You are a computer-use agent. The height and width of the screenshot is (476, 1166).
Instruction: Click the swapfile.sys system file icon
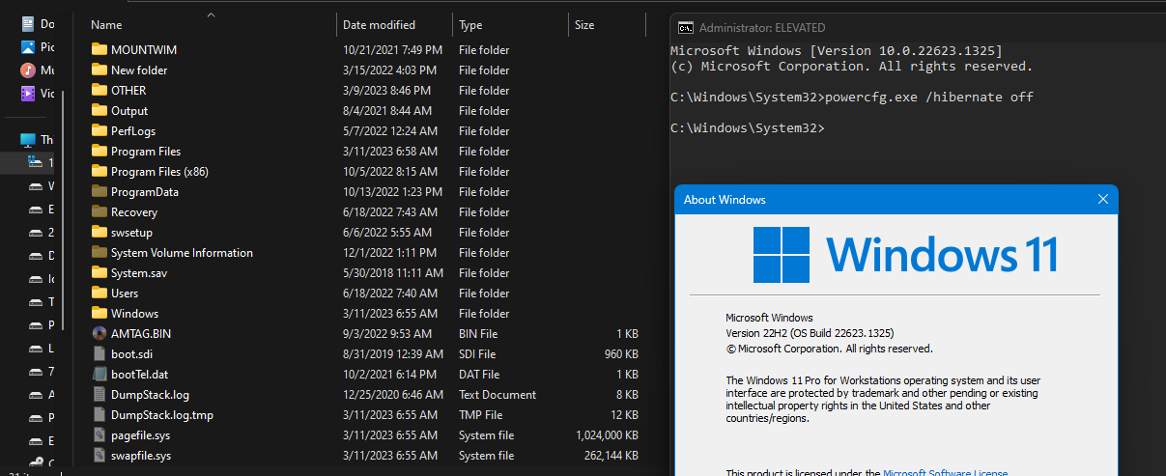99,455
